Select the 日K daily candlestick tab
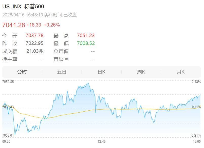This screenshot has width=204, height=148. click(102, 72)
